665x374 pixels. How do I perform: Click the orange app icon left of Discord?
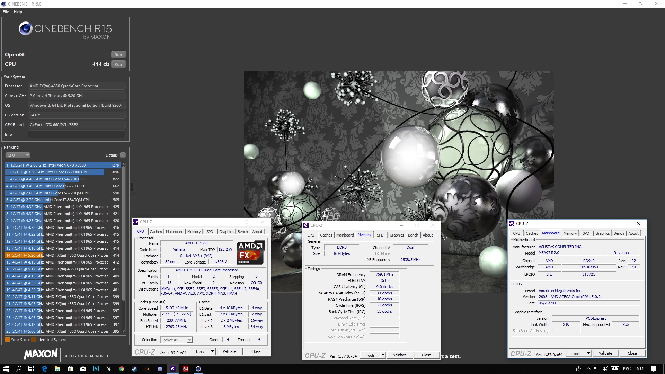(x=147, y=369)
